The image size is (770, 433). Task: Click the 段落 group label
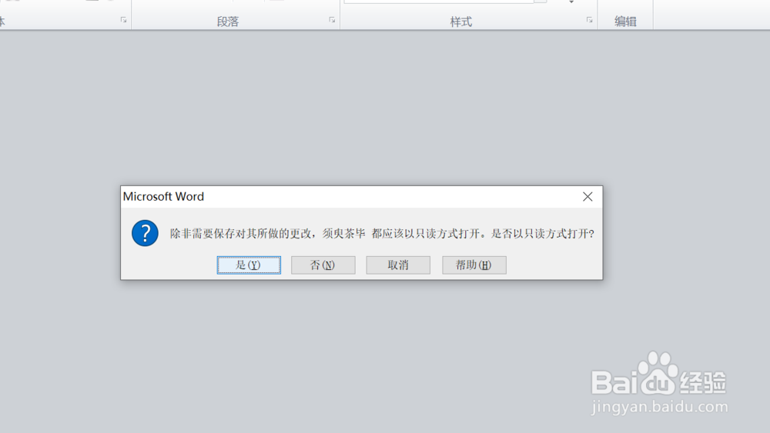pos(228,22)
